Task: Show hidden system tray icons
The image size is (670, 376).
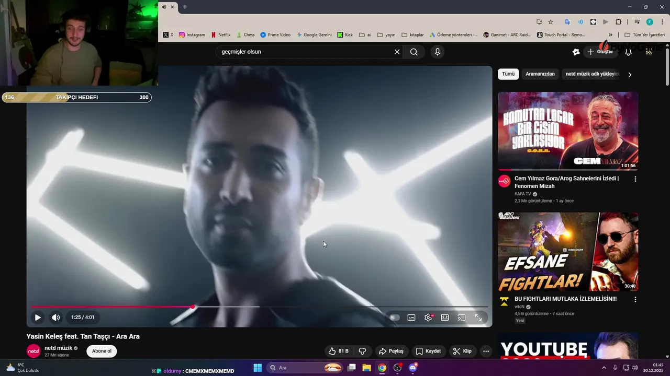Action: 604,368
